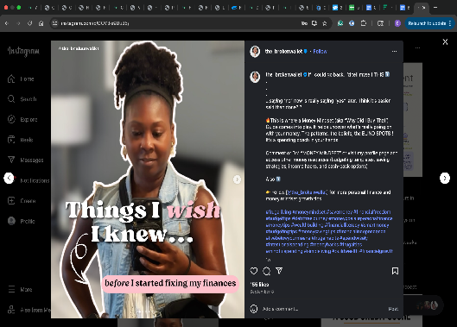This screenshot has height=327, width=457.
Task: Switch to the green Google Sheets tab
Action: pos(352,8)
